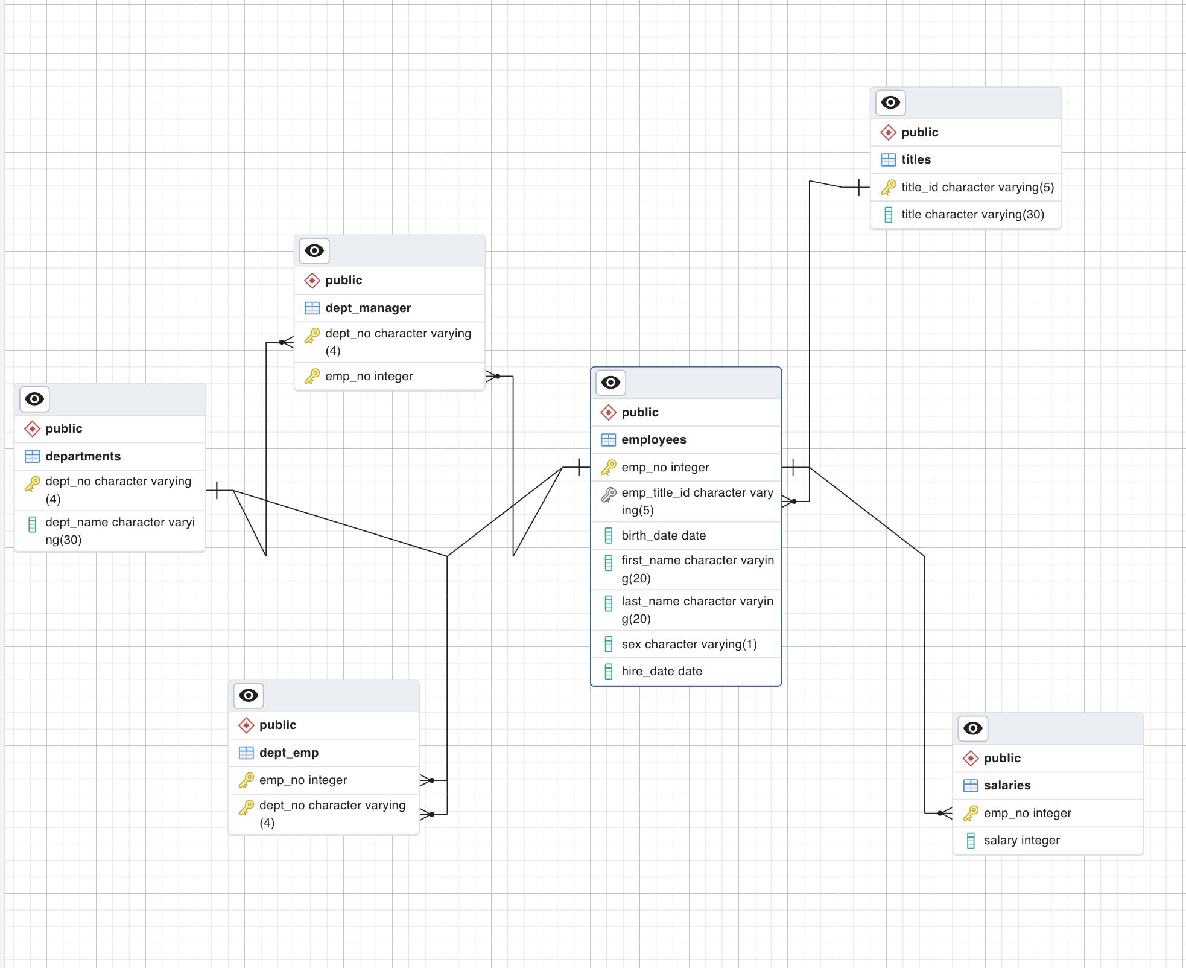
Task: Toggle column visibility on titles table
Action: click(890, 103)
